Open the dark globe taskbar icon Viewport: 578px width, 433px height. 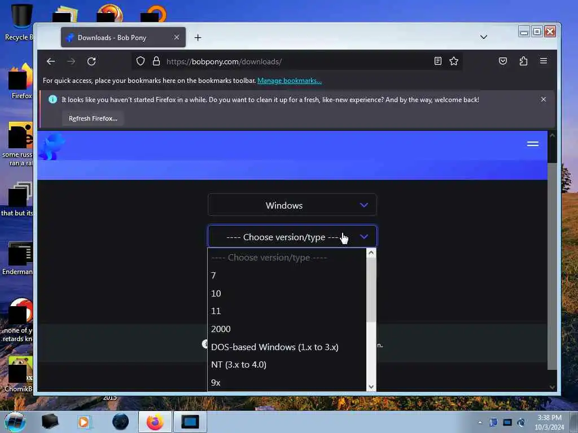[x=121, y=422]
